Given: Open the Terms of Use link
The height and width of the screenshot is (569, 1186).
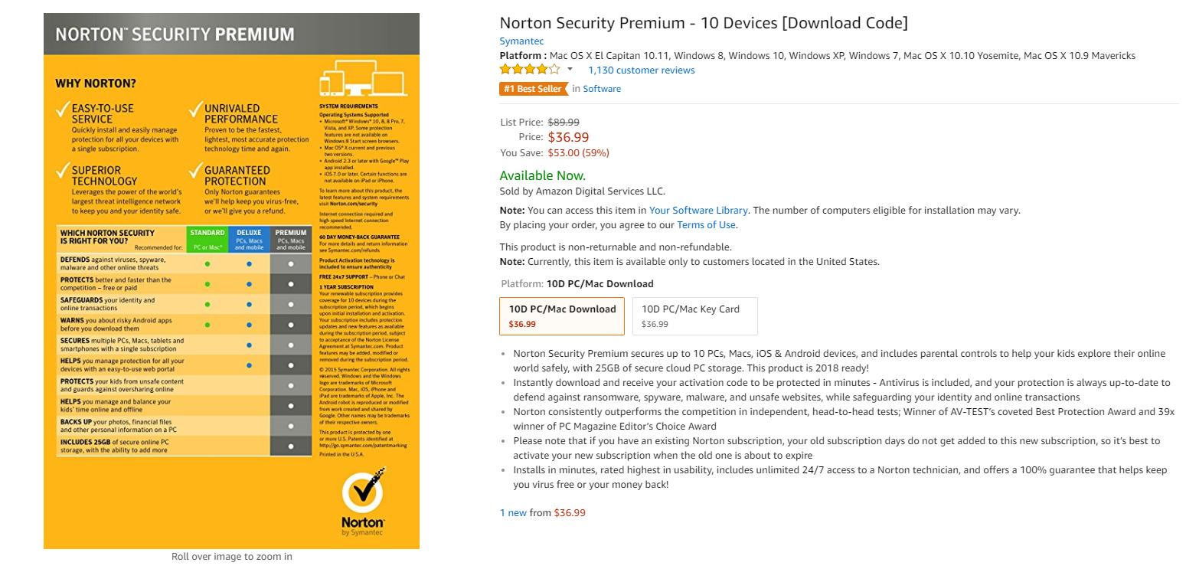Looking at the screenshot, I should point(706,225).
